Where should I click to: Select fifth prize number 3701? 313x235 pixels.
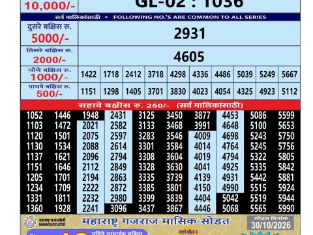tap(155, 91)
